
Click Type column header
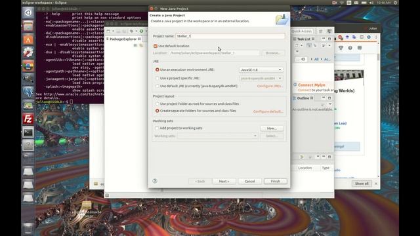(325, 168)
